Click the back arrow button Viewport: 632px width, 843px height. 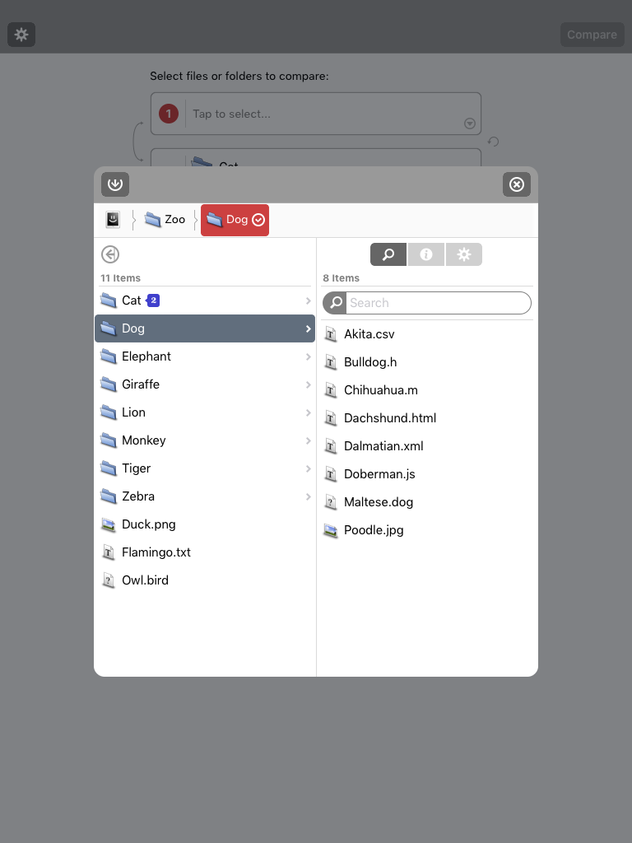pos(110,254)
